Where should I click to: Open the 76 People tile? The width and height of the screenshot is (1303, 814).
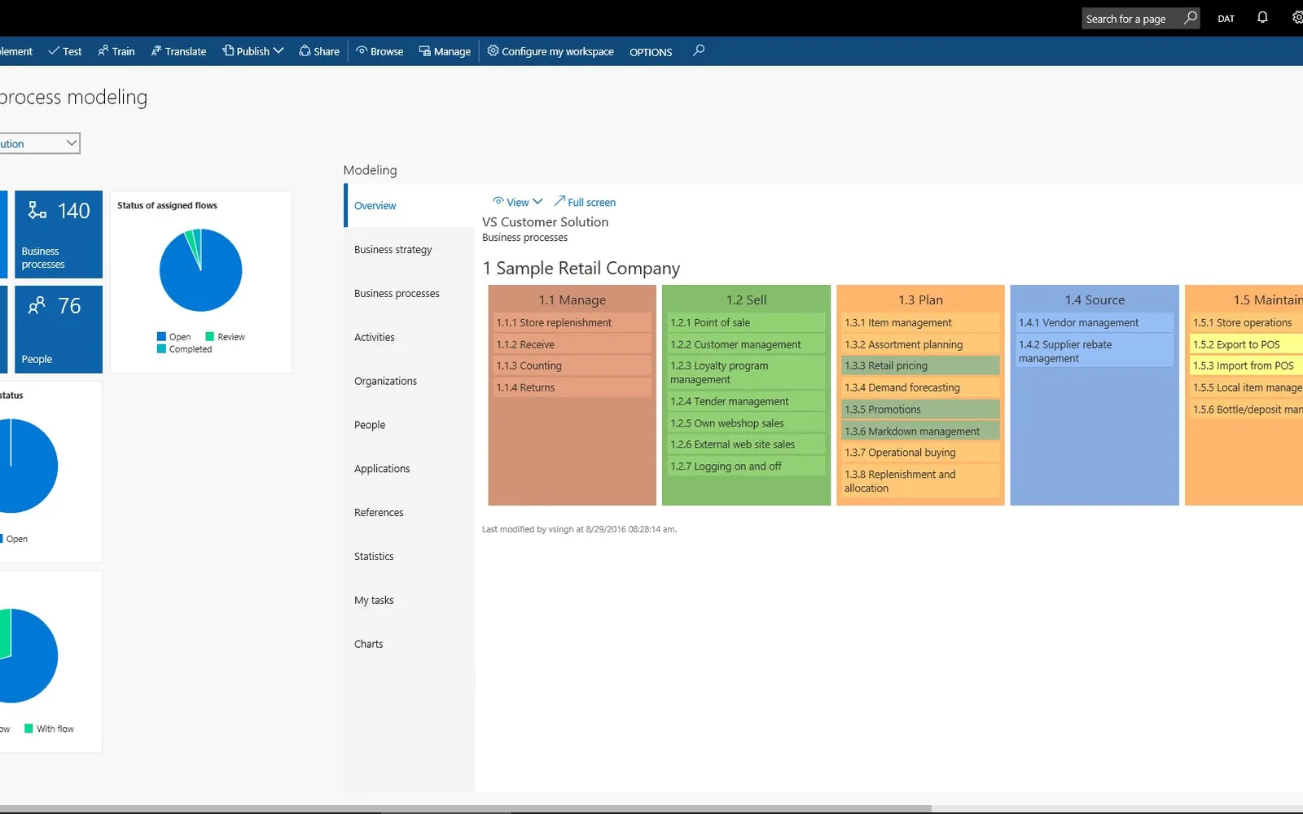click(x=59, y=329)
